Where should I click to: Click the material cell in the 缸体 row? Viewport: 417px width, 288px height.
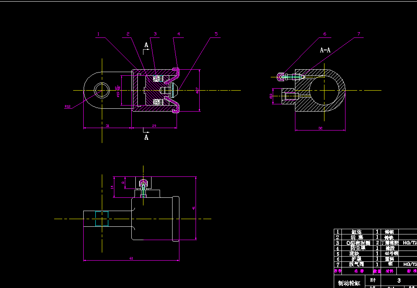[390, 232]
